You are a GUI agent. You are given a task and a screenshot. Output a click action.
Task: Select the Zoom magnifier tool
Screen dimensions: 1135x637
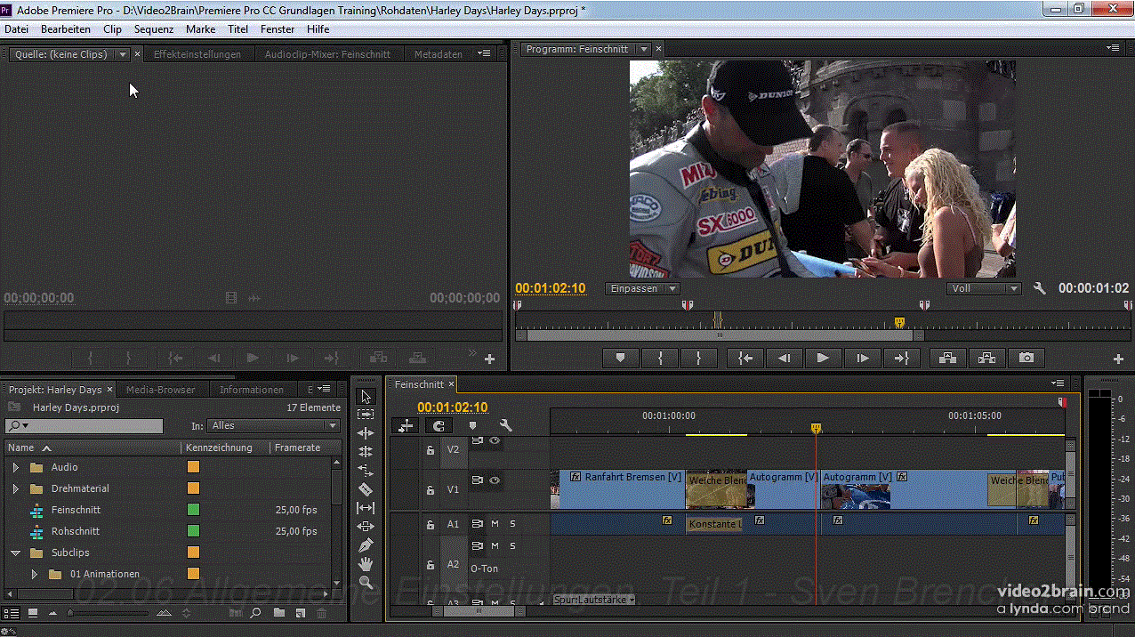[366, 583]
